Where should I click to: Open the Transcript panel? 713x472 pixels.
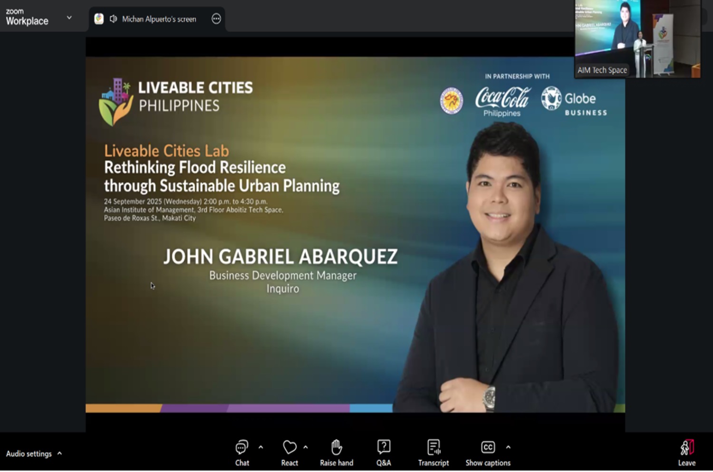[x=433, y=453]
